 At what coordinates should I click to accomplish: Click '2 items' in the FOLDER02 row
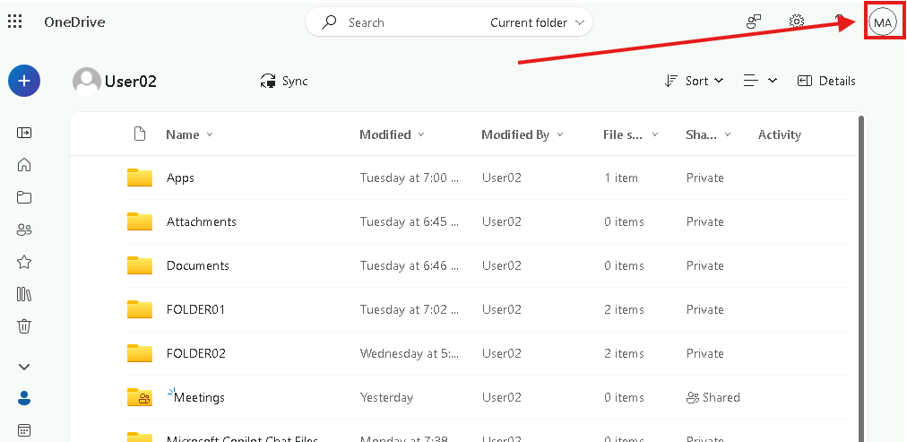point(624,353)
